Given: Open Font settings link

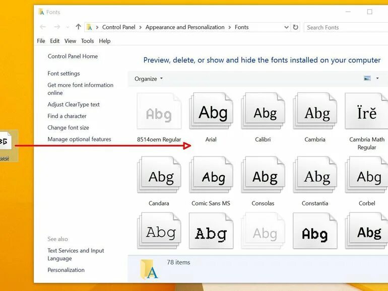Looking at the screenshot, I should 63,74.
